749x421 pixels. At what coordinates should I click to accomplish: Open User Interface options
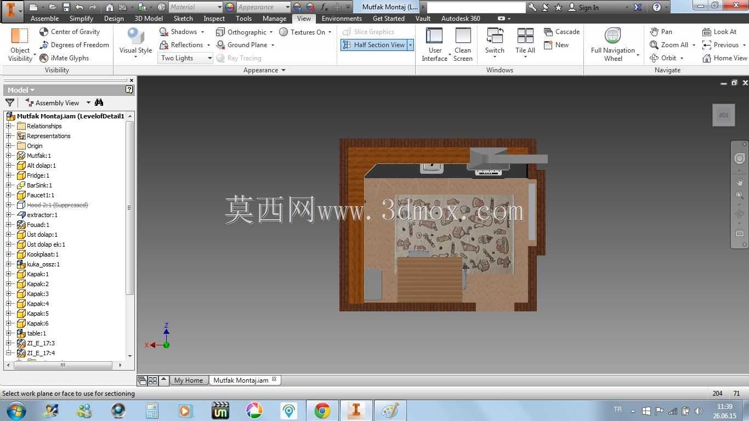tap(435, 44)
